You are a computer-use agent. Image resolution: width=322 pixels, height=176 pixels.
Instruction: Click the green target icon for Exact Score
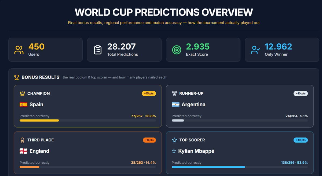[x=177, y=50]
